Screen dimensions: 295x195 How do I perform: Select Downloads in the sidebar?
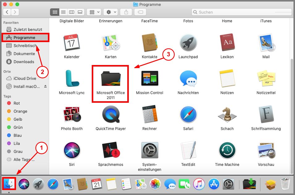click(x=25, y=62)
